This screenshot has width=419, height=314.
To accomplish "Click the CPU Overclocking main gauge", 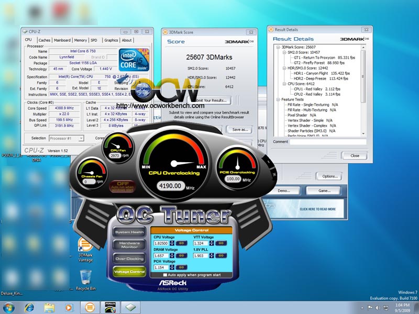I will [x=175, y=165].
